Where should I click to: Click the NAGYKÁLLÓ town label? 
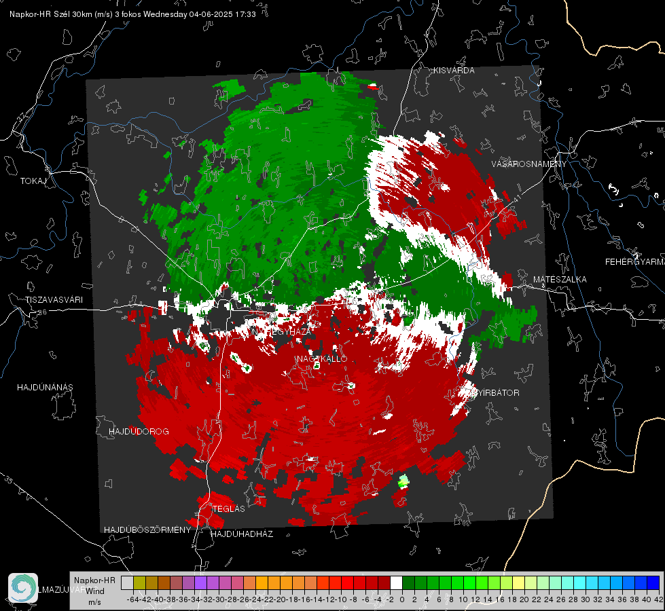[x=322, y=358]
